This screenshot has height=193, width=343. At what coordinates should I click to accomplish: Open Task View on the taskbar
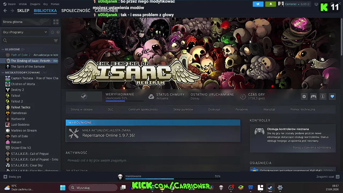coord(123,188)
